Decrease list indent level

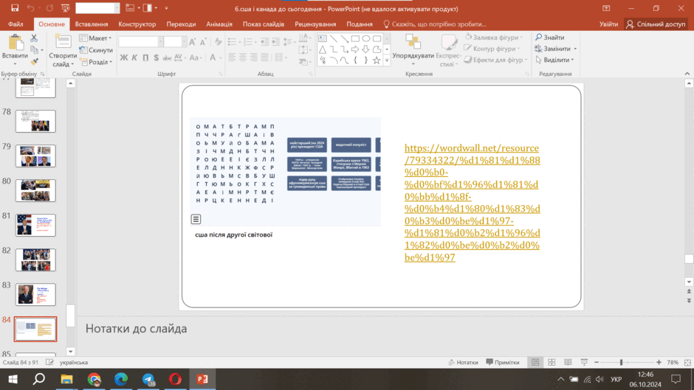pyautogui.click(x=264, y=42)
